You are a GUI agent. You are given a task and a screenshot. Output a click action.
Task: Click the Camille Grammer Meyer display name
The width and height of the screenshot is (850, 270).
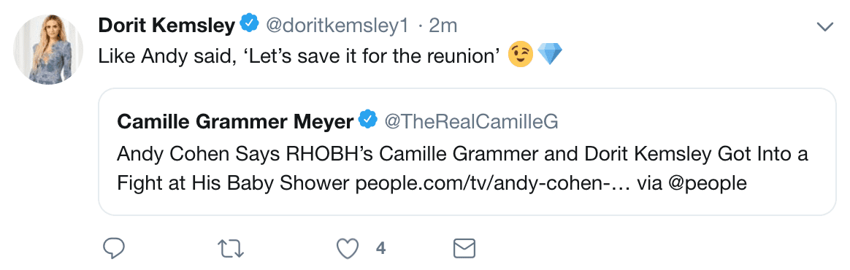click(x=236, y=121)
